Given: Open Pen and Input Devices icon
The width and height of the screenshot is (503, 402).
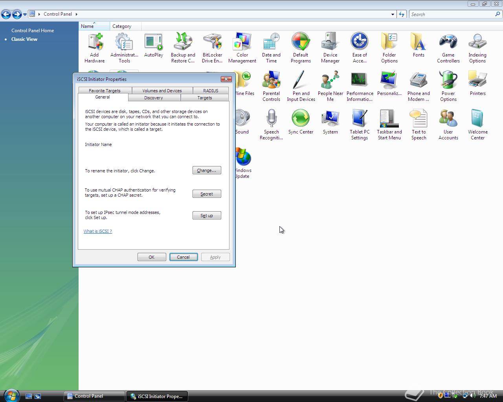Looking at the screenshot, I should coord(301,86).
